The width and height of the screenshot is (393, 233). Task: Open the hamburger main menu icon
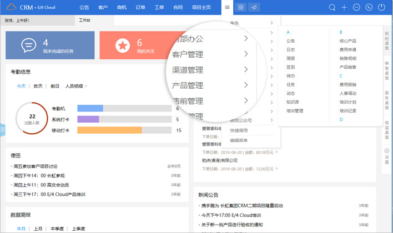228,7
